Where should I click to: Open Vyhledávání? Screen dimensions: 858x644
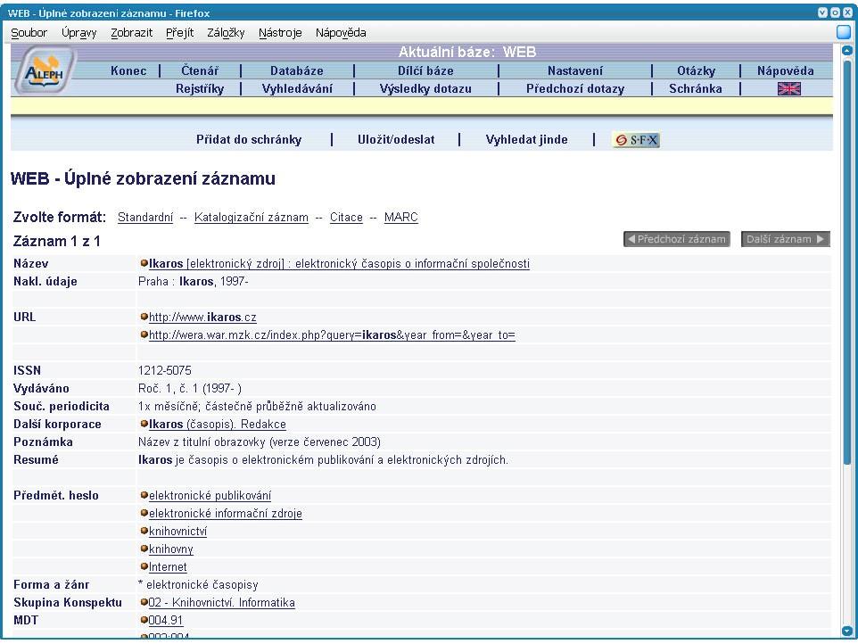click(297, 88)
